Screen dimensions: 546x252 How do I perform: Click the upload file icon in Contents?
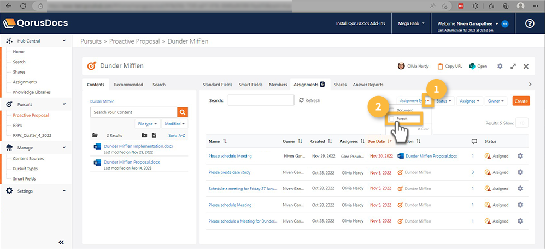154,135
